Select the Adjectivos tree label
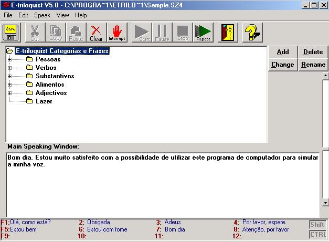329x242 pixels. click(51, 93)
